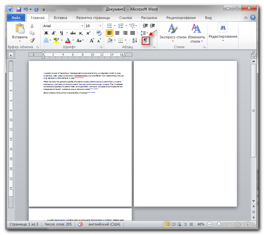The image size is (264, 235).
Task: Click the Изменить стили button
Action: point(197,33)
